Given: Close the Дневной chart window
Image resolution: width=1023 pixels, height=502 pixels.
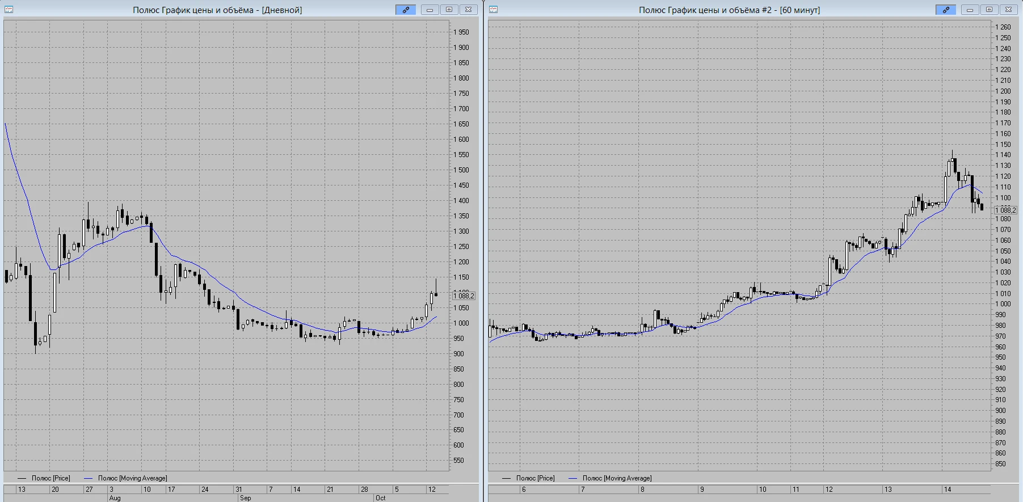Looking at the screenshot, I should point(468,10).
